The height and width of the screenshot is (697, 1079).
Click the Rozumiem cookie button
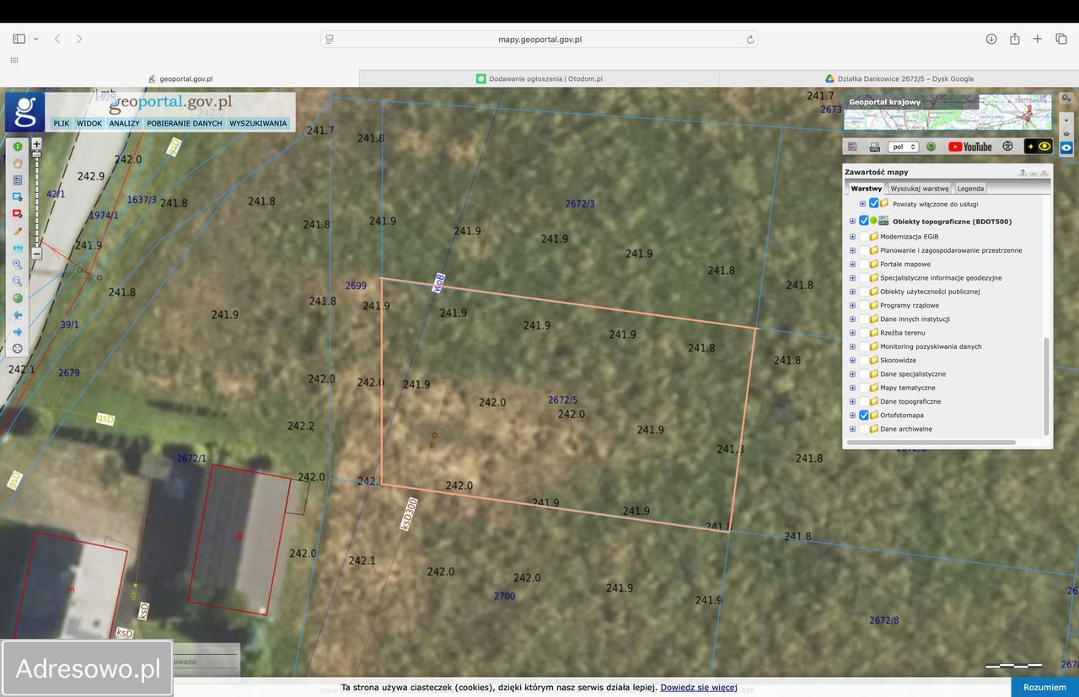tap(1044, 687)
